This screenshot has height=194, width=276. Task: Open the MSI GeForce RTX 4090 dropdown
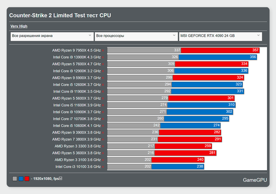point(220,36)
